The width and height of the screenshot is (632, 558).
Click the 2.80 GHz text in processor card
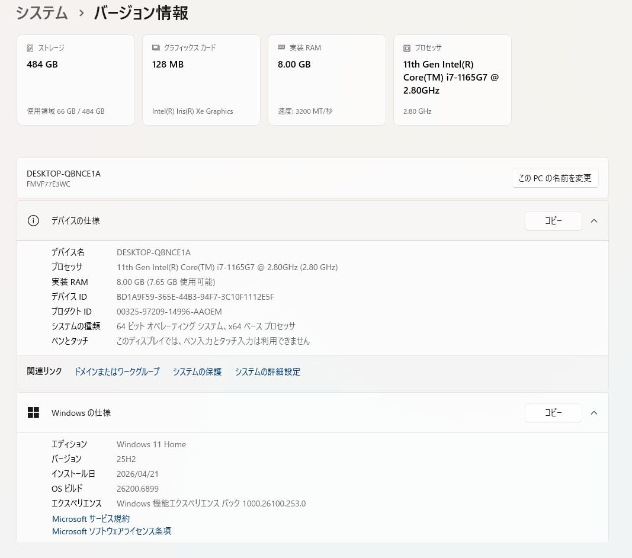pyautogui.click(x=417, y=111)
